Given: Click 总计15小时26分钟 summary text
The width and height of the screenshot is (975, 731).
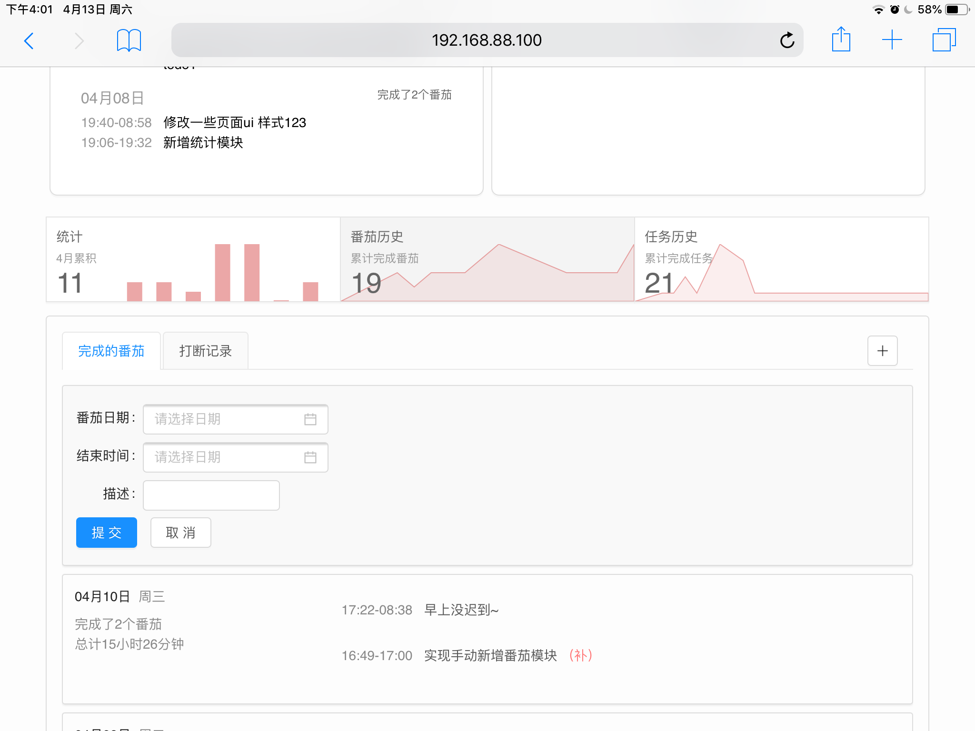Looking at the screenshot, I should click(129, 644).
